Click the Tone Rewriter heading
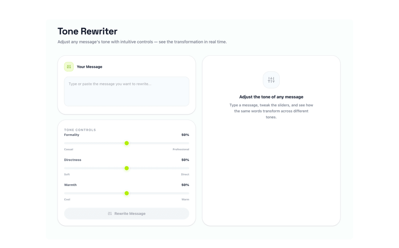The height and width of the screenshot is (248, 399). tap(87, 31)
